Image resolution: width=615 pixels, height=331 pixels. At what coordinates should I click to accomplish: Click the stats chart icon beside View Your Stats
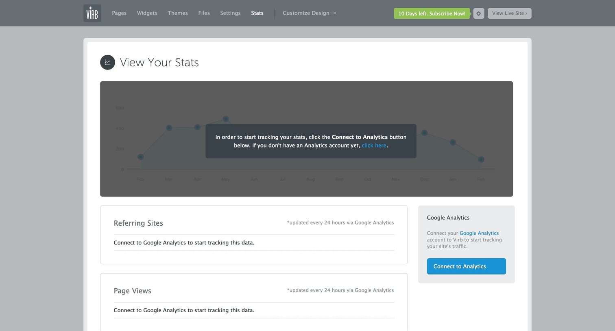coord(108,62)
